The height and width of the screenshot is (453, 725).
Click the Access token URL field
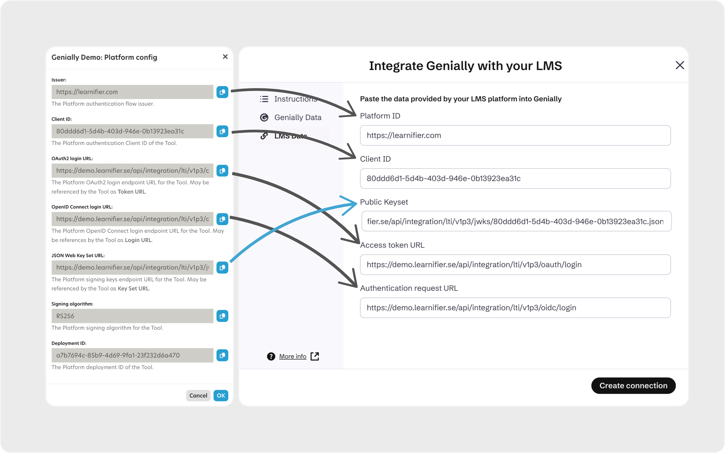[x=515, y=265]
